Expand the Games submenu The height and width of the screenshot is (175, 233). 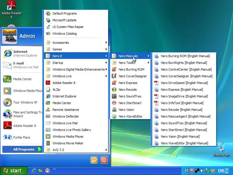pos(76,49)
